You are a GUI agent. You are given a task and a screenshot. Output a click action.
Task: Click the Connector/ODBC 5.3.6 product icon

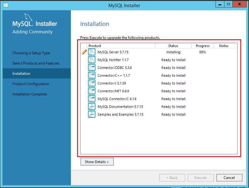[x=92, y=68]
